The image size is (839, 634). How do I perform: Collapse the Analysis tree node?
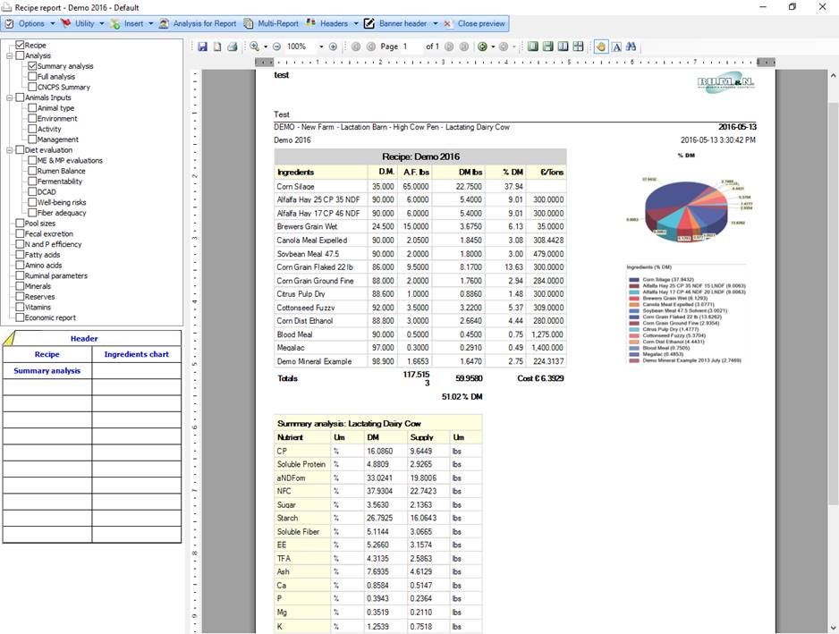click(x=9, y=55)
